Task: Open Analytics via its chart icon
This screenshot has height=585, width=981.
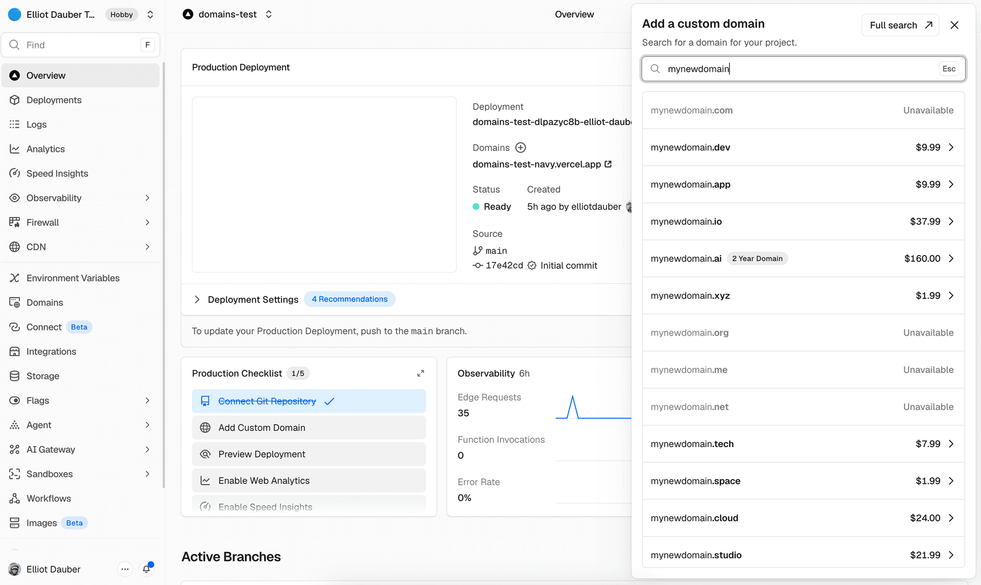Action: tap(15, 149)
